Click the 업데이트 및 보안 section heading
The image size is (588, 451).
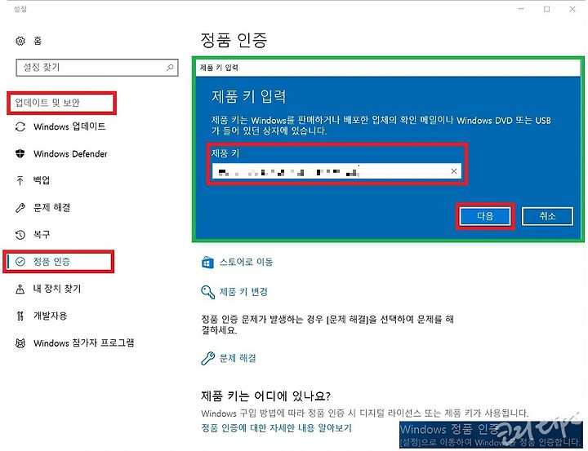click(47, 103)
